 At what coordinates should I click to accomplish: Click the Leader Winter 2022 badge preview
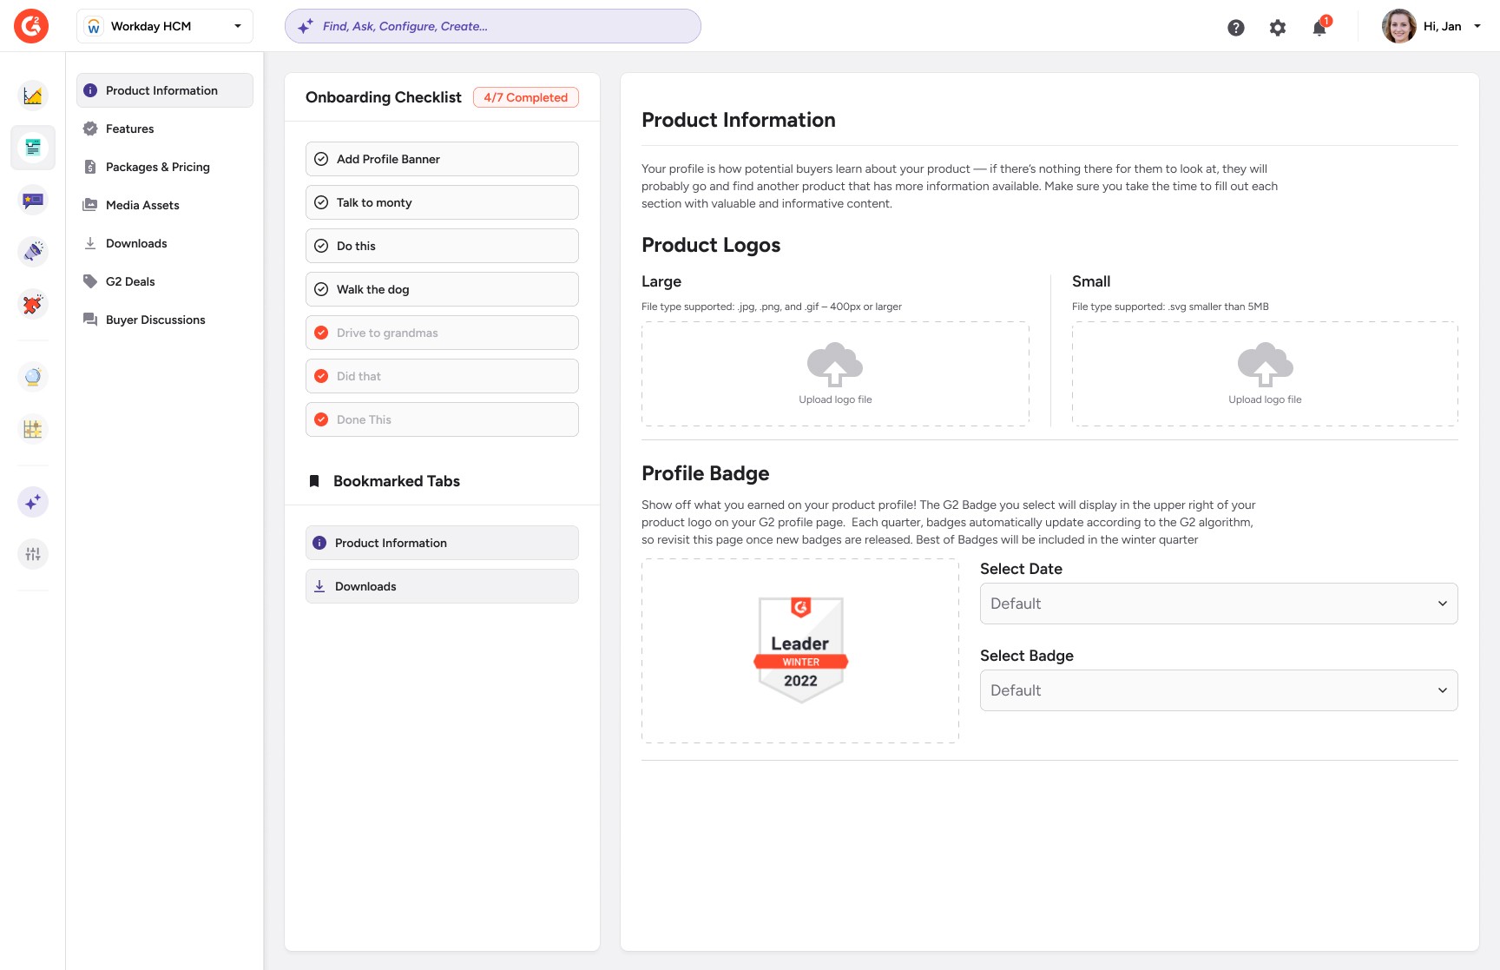[x=800, y=650]
